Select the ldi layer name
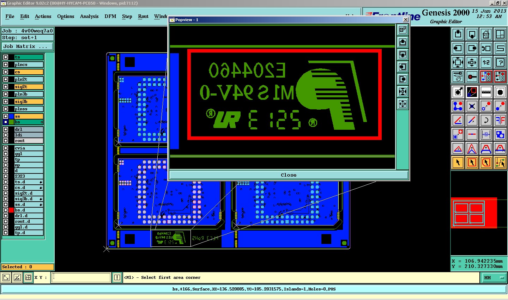This screenshot has height=300, width=508. pyautogui.click(x=29, y=135)
